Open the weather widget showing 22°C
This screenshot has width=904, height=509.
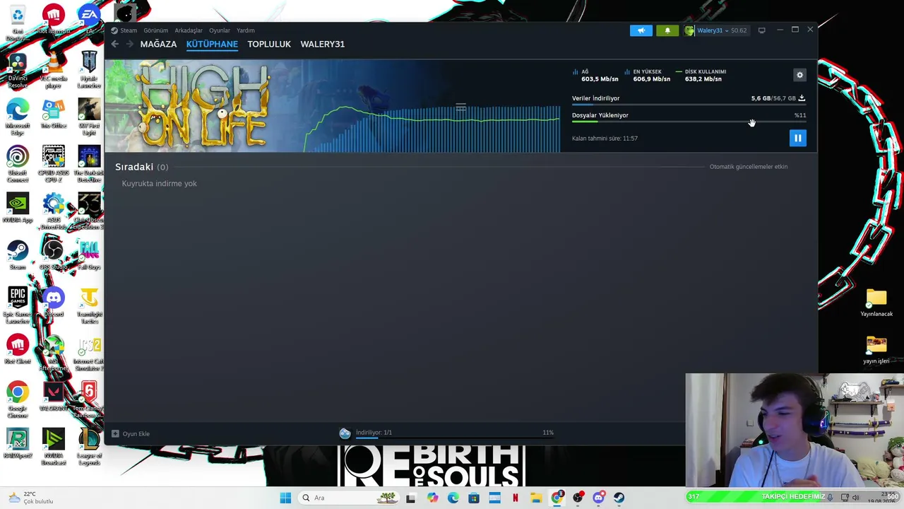click(x=30, y=498)
